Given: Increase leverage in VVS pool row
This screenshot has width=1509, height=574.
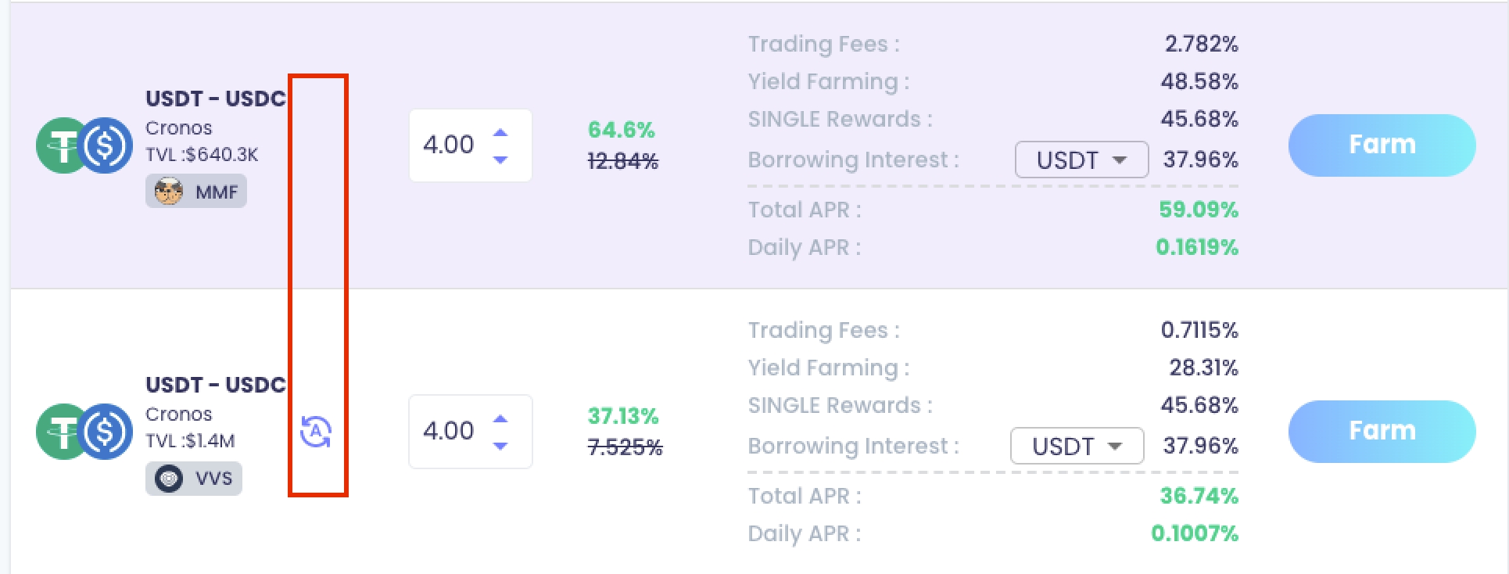Looking at the screenshot, I should click(500, 418).
